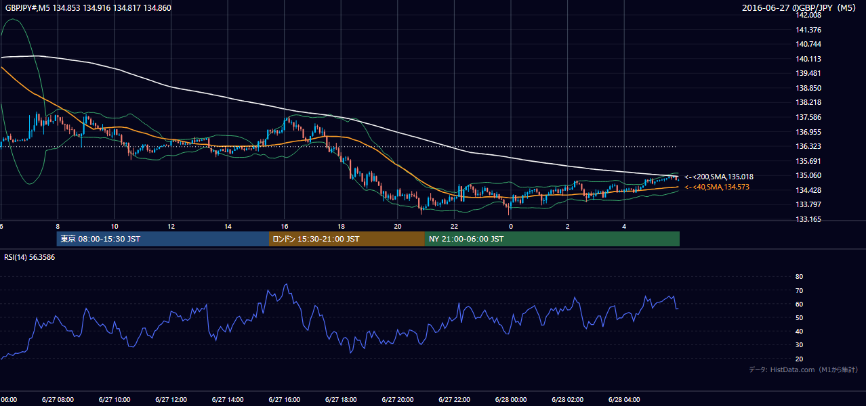Click RSI axis level 80
The image size is (866, 406).
click(x=799, y=277)
